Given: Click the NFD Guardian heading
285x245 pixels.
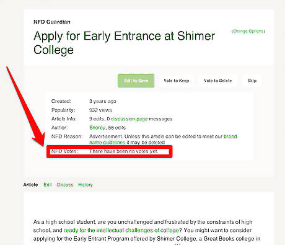Looking at the screenshot, I should (x=52, y=22).
